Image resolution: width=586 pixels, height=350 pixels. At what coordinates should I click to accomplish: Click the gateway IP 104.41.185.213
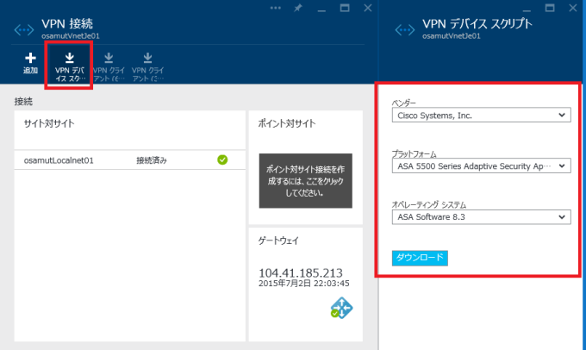pos(301,273)
